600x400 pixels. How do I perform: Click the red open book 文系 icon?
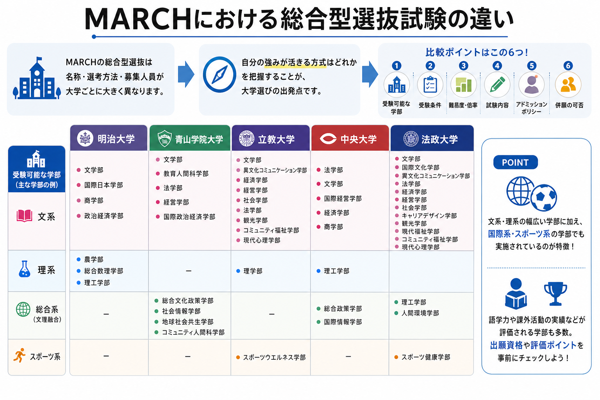coord(24,216)
